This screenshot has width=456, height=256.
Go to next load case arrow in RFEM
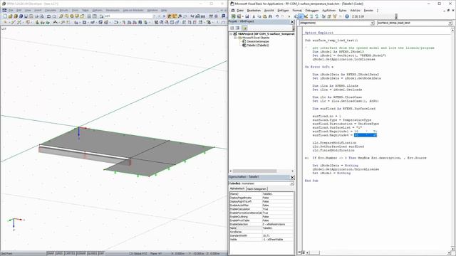tap(164, 16)
